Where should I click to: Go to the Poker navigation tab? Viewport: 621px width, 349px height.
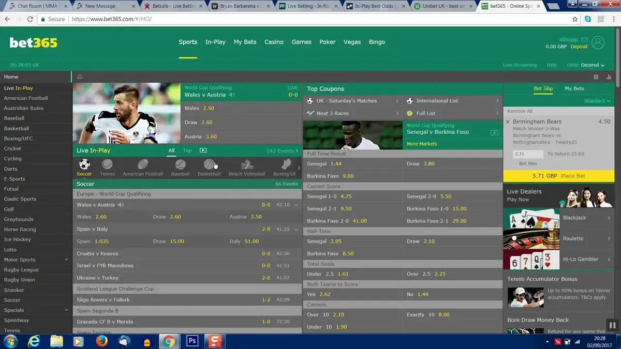point(328,42)
